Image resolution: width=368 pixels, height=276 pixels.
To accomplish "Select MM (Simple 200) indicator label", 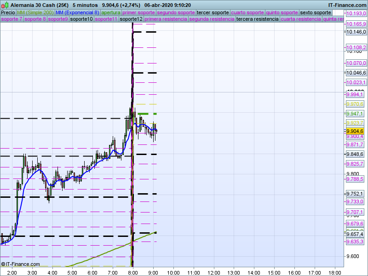I will [x=35, y=12].
